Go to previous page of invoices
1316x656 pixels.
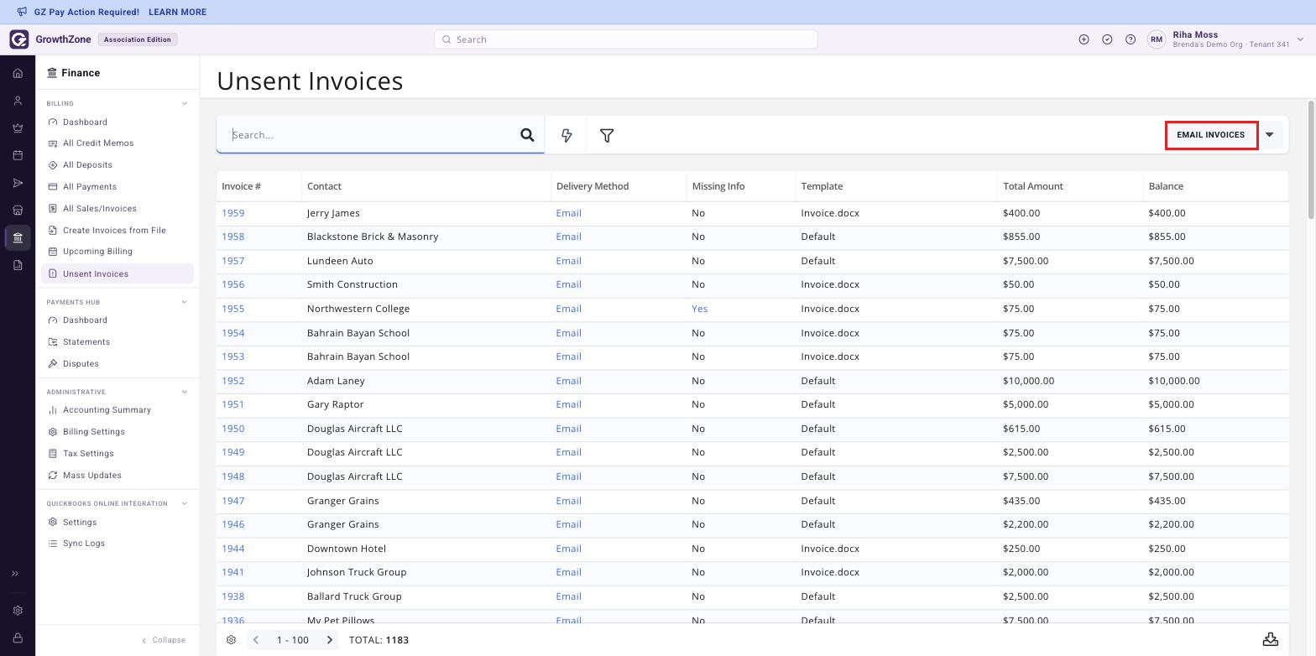(x=256, y=640)
